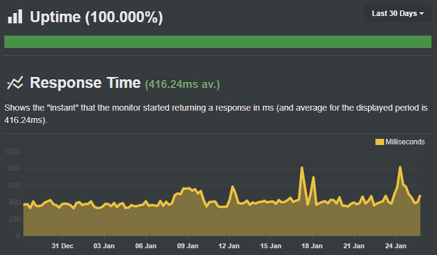This screenshot has height=255, width=437.
Task: Click the Uptime (100.000%) heading
Action: coord(97,17)
